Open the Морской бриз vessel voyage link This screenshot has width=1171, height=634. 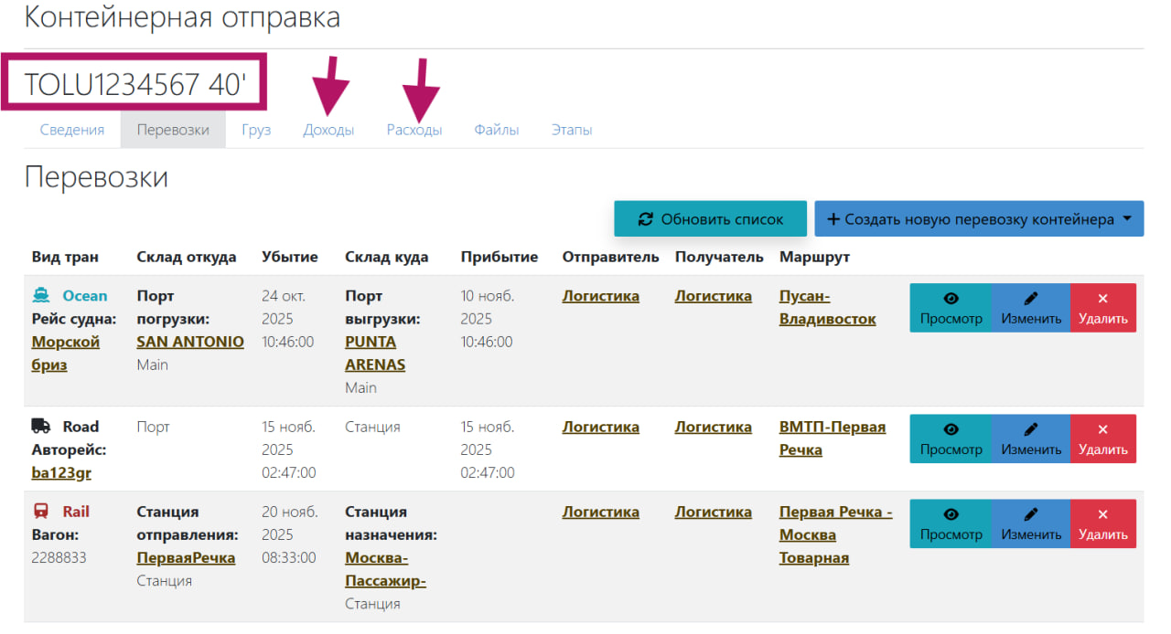coord(65,354)
